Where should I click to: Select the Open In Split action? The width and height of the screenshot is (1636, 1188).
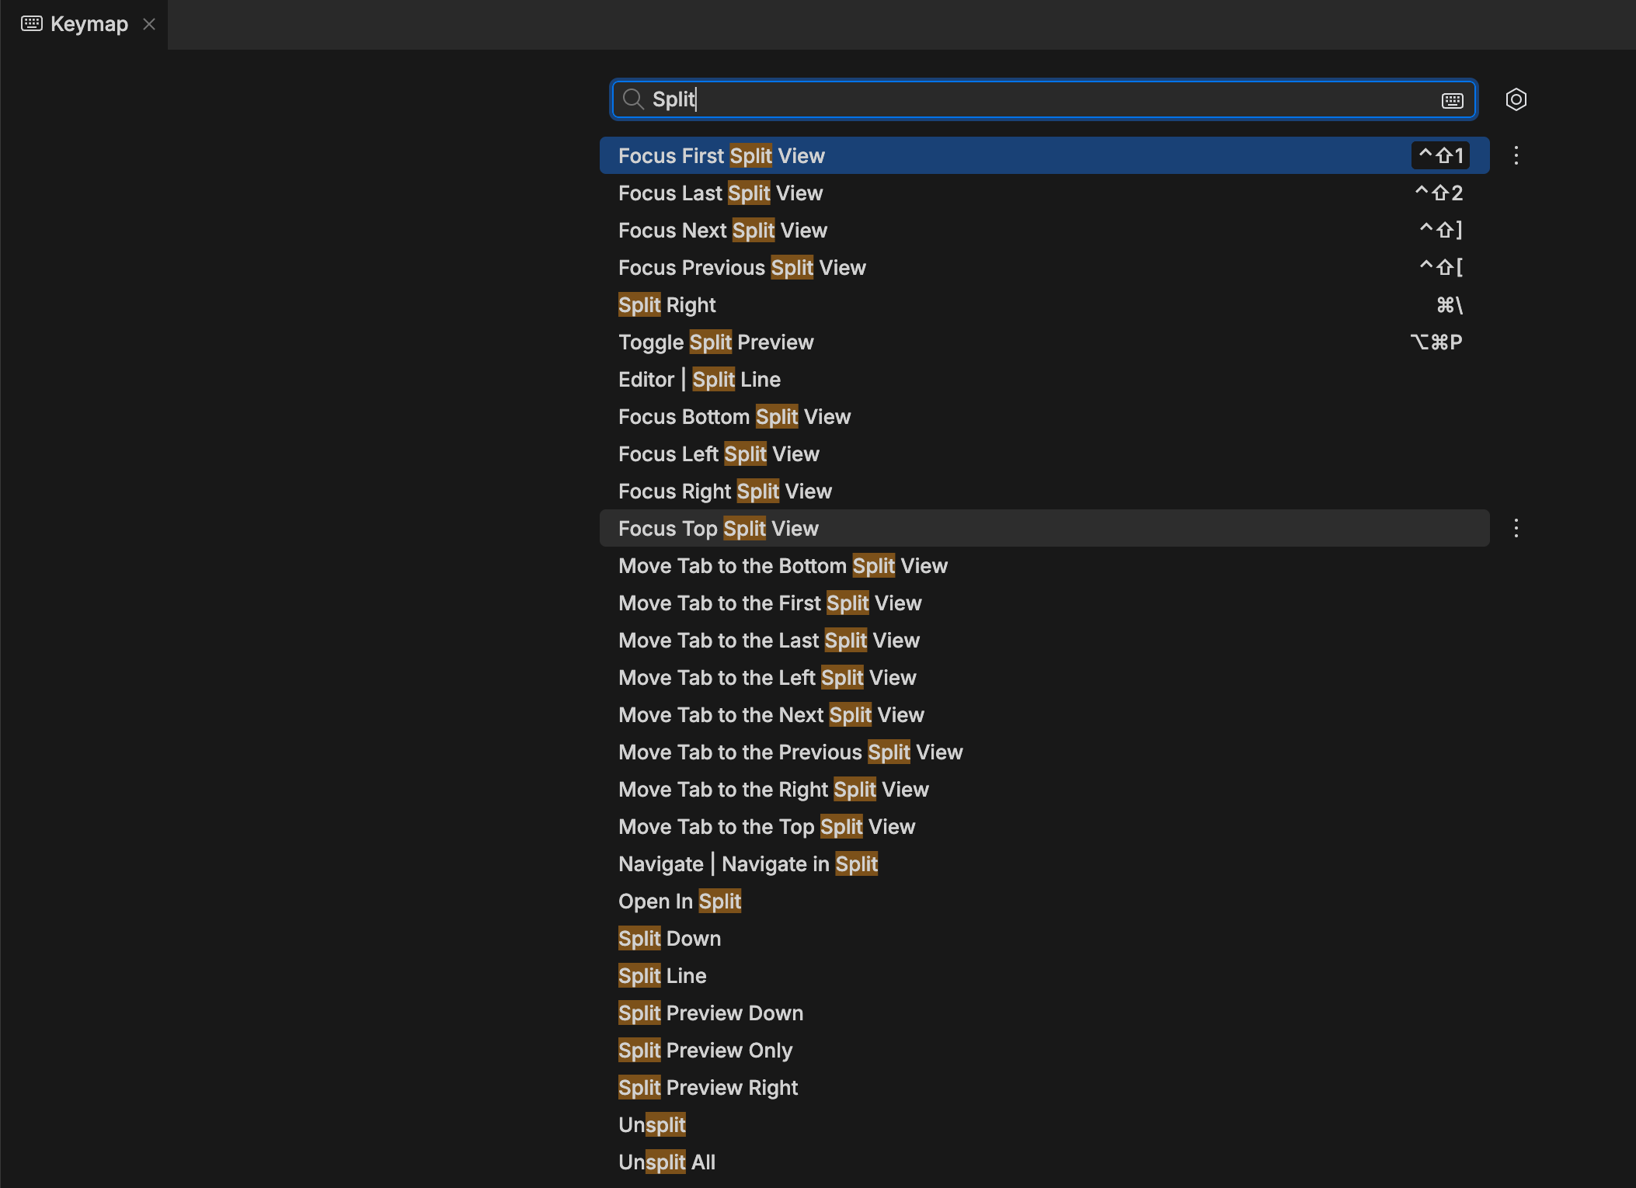pyautogui.click(x=680, y=901)
